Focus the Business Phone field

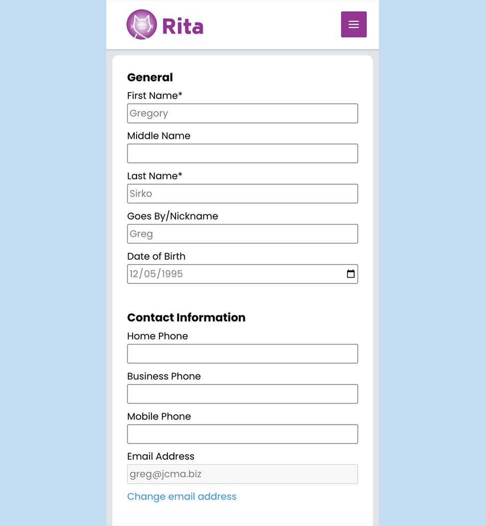[242, 394]
